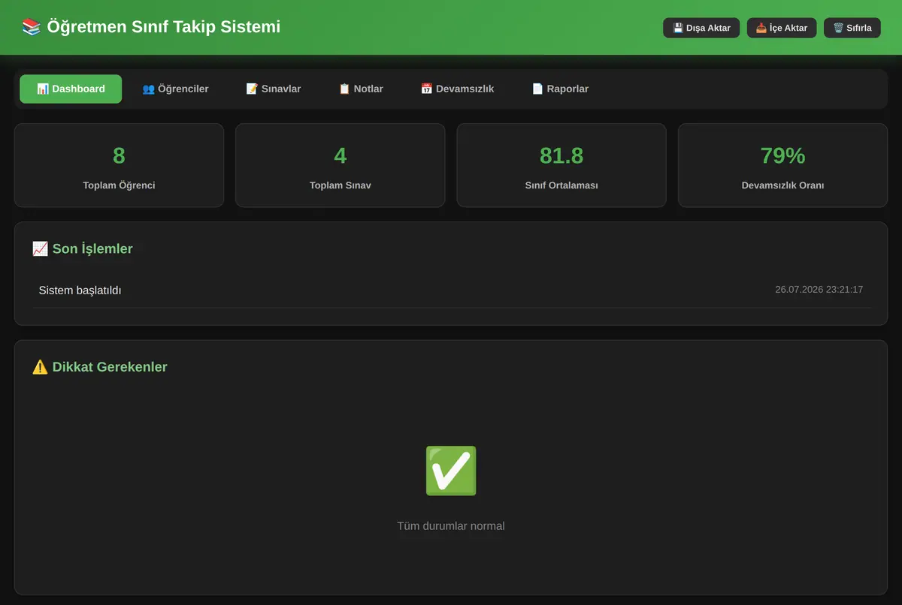The width and height of the screenshot is (902, 605).
Task: Click the books icon beside the app title
Action: (31, 27)
